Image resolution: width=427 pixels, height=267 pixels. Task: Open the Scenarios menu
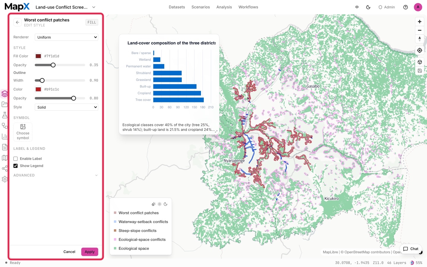coord(200,7)
